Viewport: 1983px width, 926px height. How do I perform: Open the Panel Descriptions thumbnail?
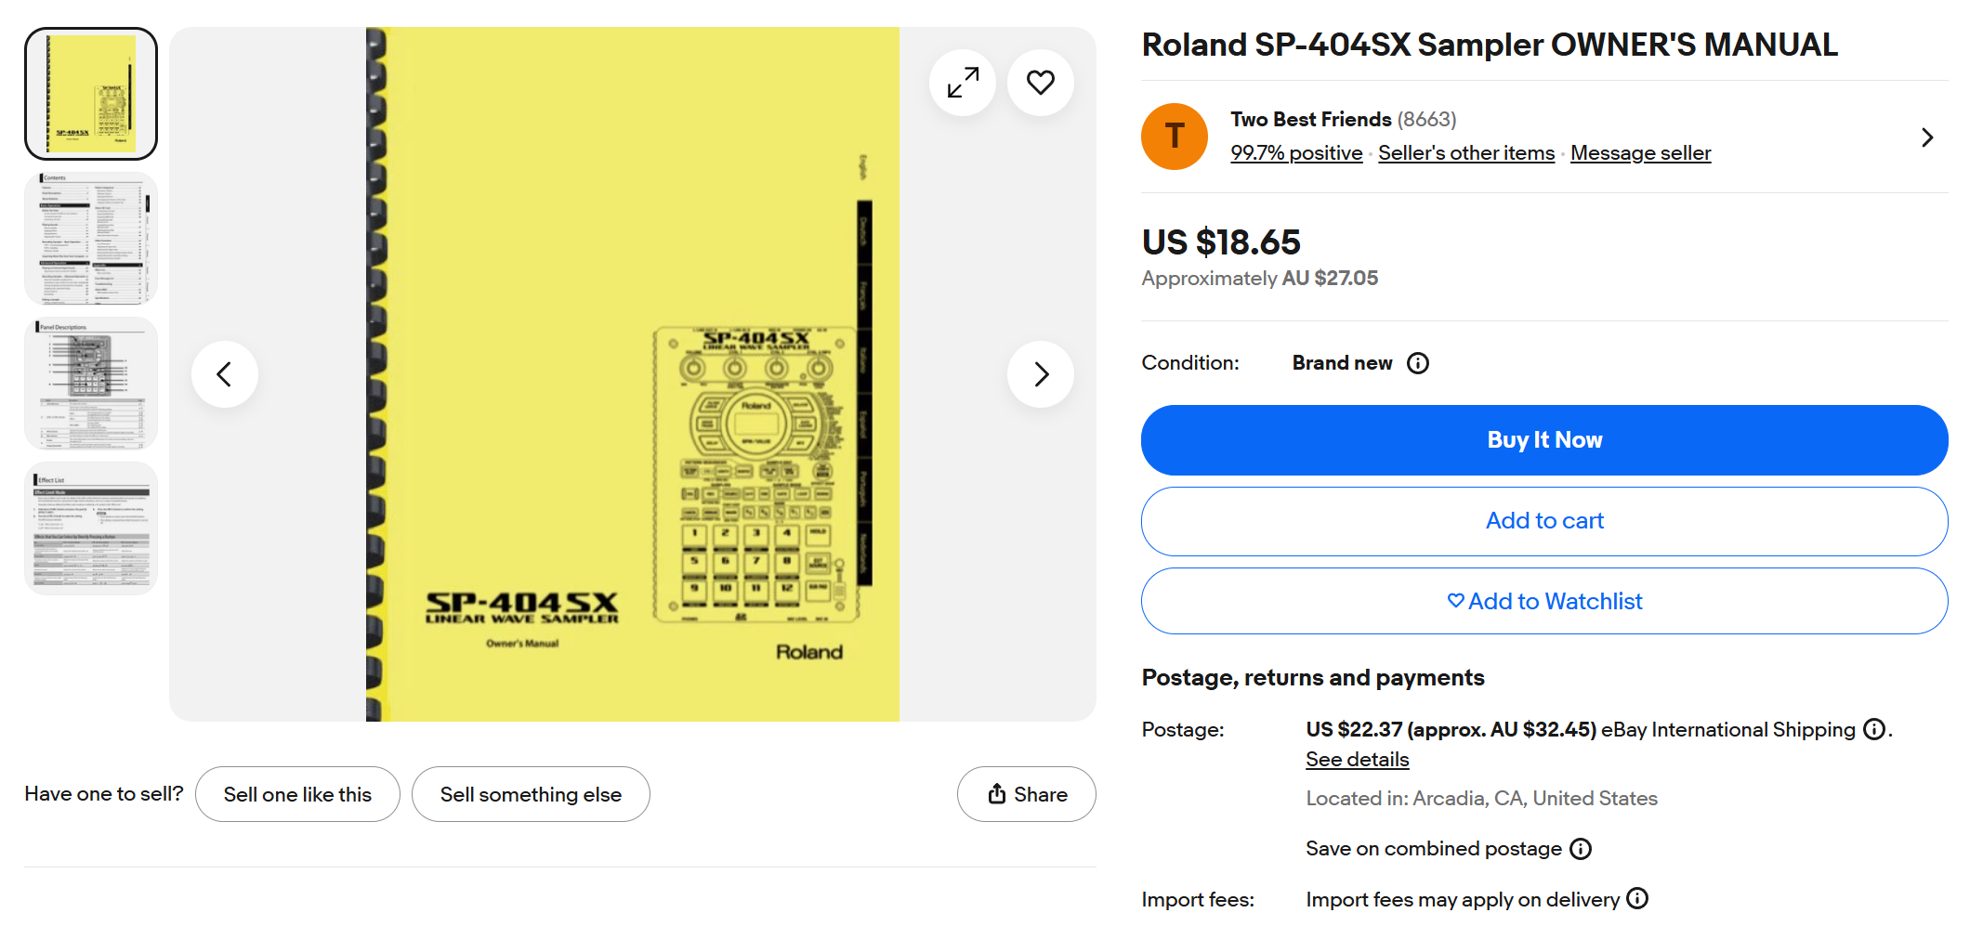point(91,384)
